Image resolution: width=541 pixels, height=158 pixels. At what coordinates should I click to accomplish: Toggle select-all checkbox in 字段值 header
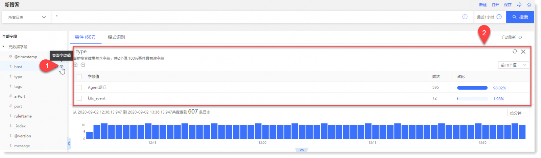[79, 77]
